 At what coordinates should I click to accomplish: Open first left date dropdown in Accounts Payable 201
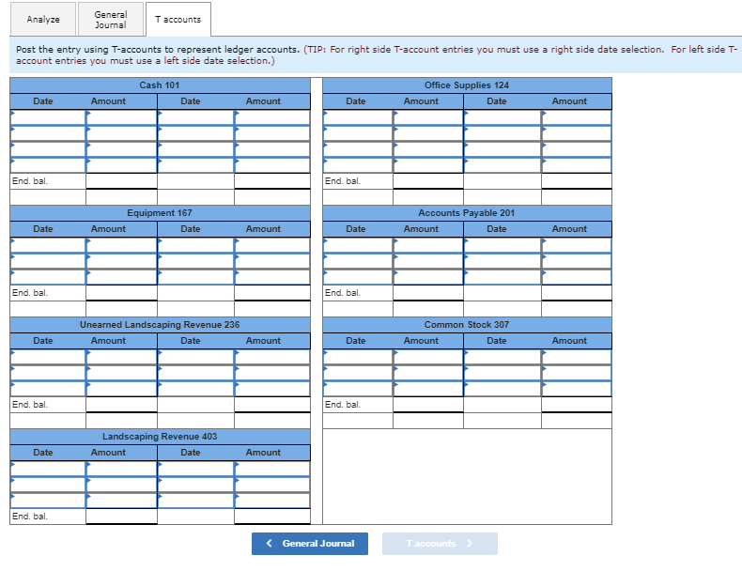tap(358, 245)
